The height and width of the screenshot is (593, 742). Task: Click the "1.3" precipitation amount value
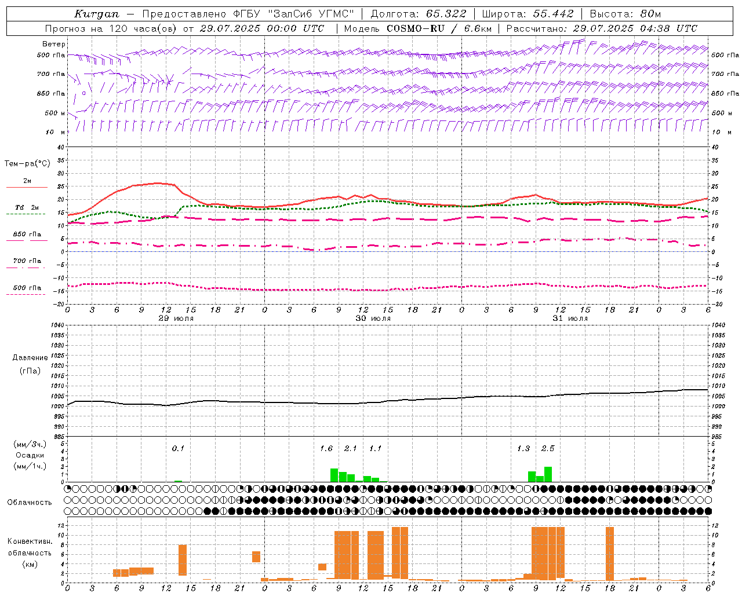click(523, 448)
